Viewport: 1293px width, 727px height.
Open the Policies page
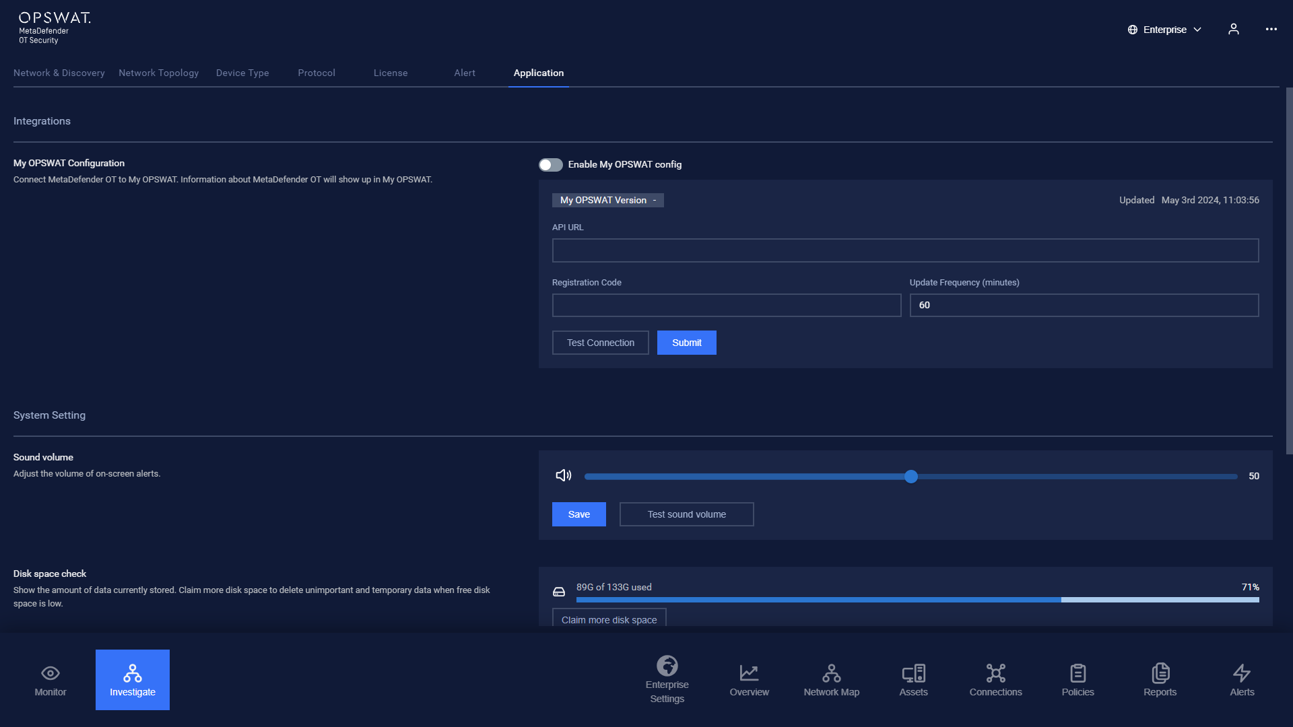point(1078,680)
